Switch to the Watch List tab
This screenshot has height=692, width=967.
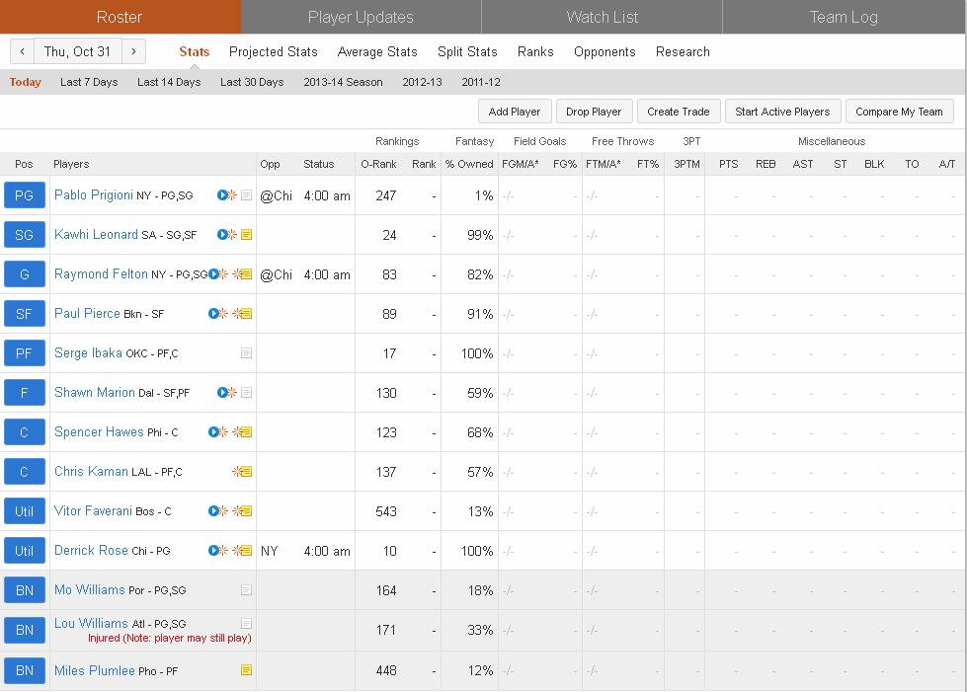click(x=602, y=17)
